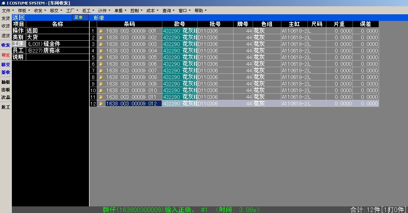This screenshot has height=213, width=408.
Task: Click the 误差 column header
Action: point(365,24)
